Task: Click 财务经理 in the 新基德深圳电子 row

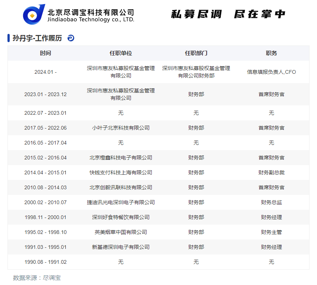Action: coord(271,247)
